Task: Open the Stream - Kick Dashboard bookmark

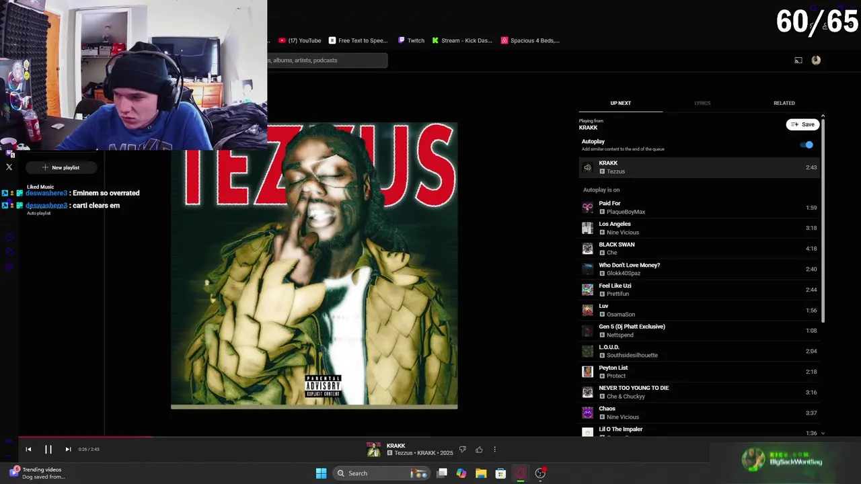Action: (461, 40)
